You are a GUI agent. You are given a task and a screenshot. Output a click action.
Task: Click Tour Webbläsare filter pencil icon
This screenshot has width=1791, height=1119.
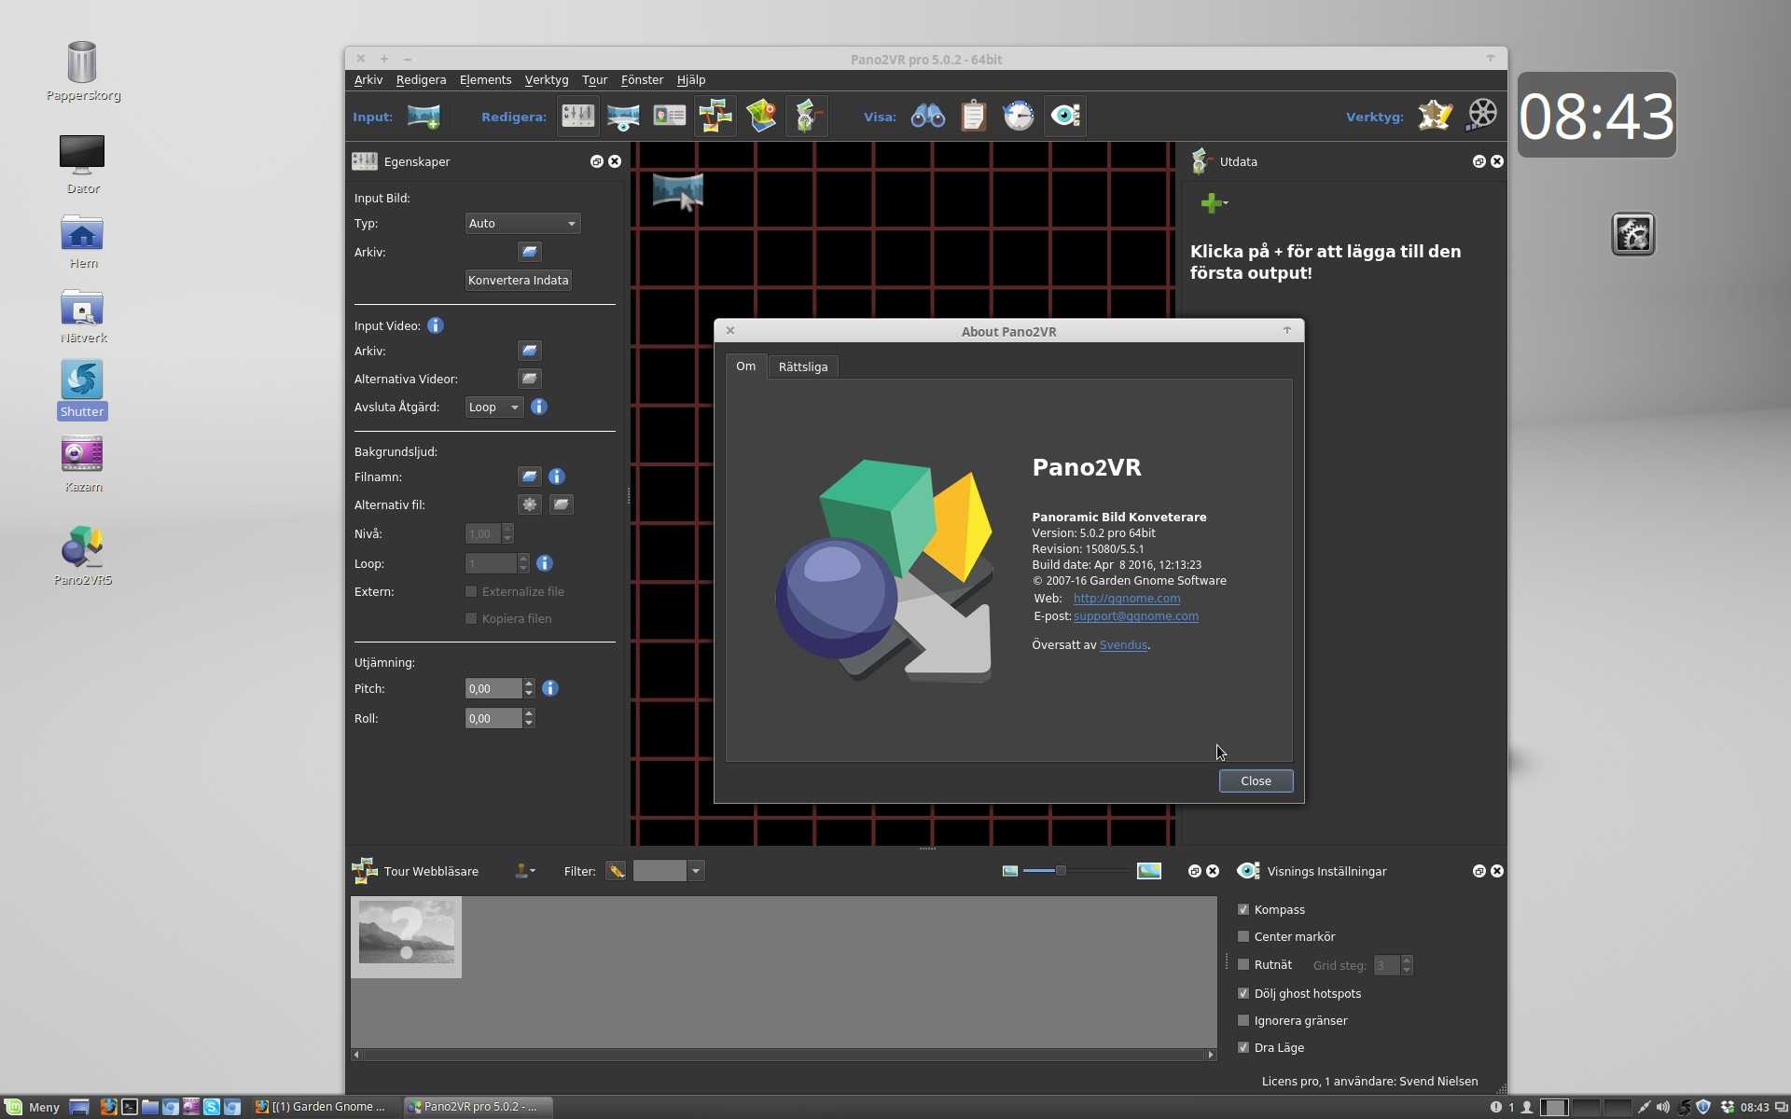tap(616, 871)
